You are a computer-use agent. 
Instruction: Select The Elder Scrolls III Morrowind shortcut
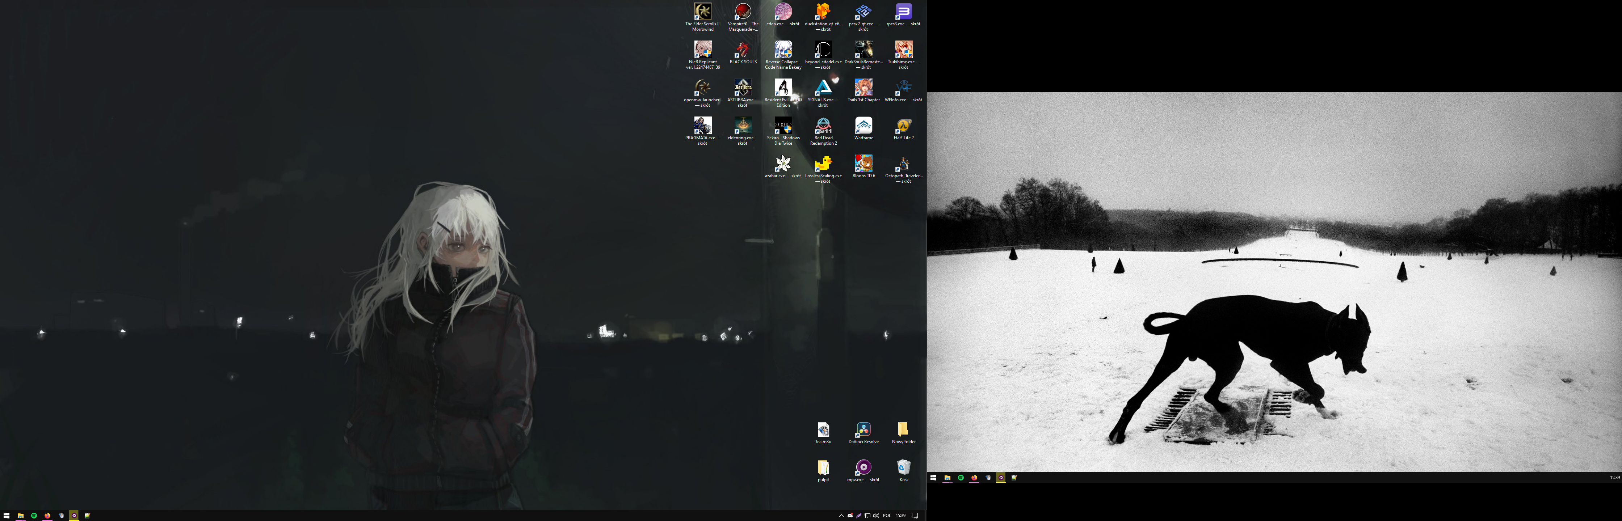[703, 17]
